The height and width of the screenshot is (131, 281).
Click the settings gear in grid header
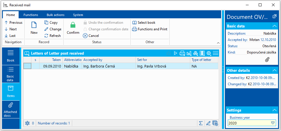point(209,53)
